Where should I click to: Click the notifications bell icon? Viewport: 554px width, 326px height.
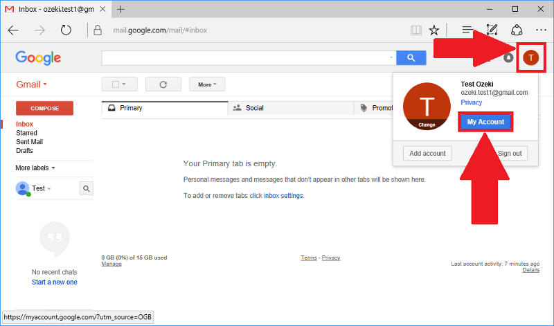[509, 58]
